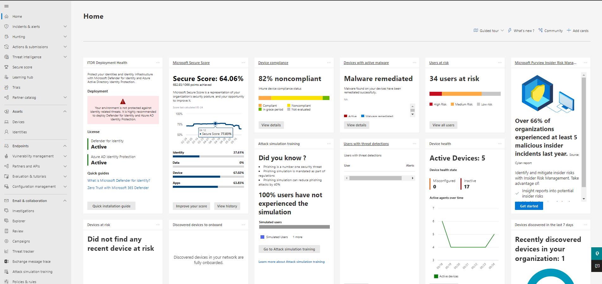Click the Threat tracker chart icon
Screen dimensions: 602x284
pos(6,251)
